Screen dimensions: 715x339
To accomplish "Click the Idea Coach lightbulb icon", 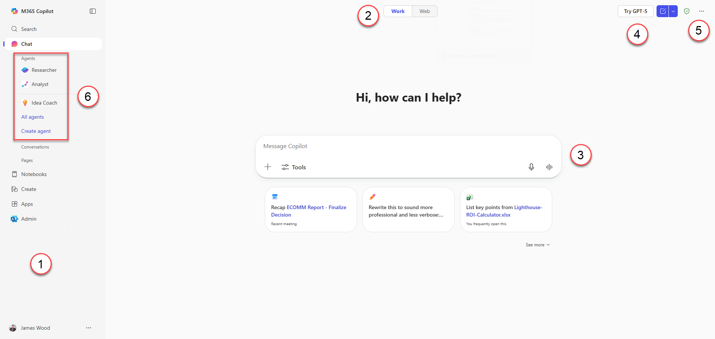I will [x=25, y=103].
